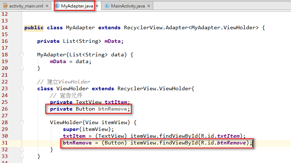Screen dimensions: 291x163
Task: Select the MyAdapter.java tab
Action: tap(76, 6)
